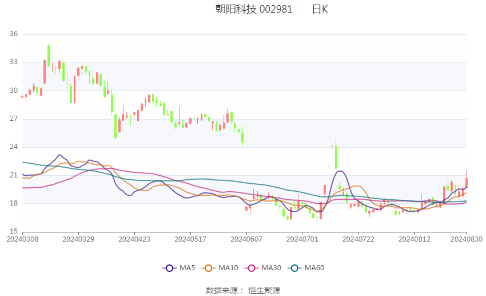
Task: Toggle the MA10 legend series
Action: click(220, 268)
